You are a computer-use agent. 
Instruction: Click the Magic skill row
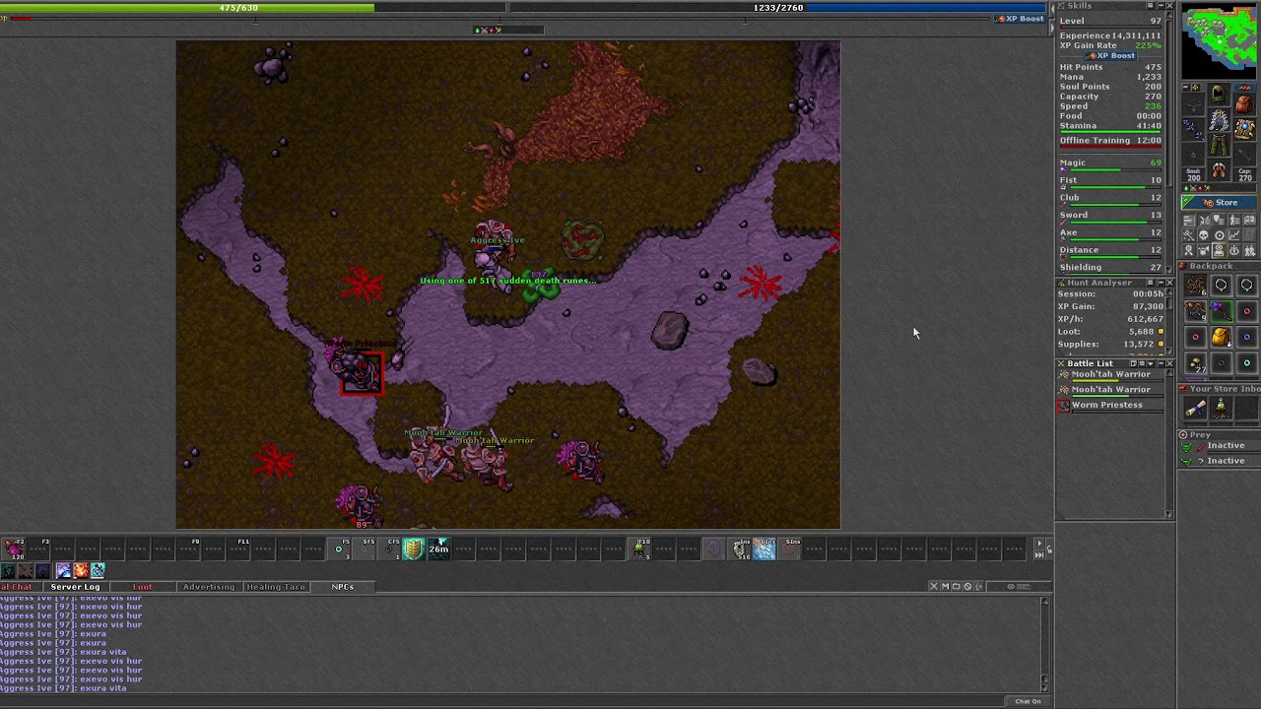(1110, 163)
